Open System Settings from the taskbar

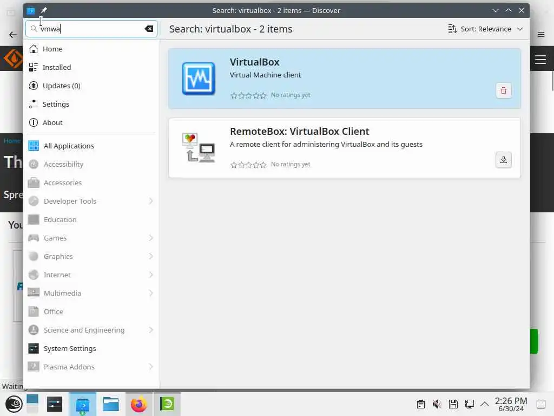pos(55,404)
